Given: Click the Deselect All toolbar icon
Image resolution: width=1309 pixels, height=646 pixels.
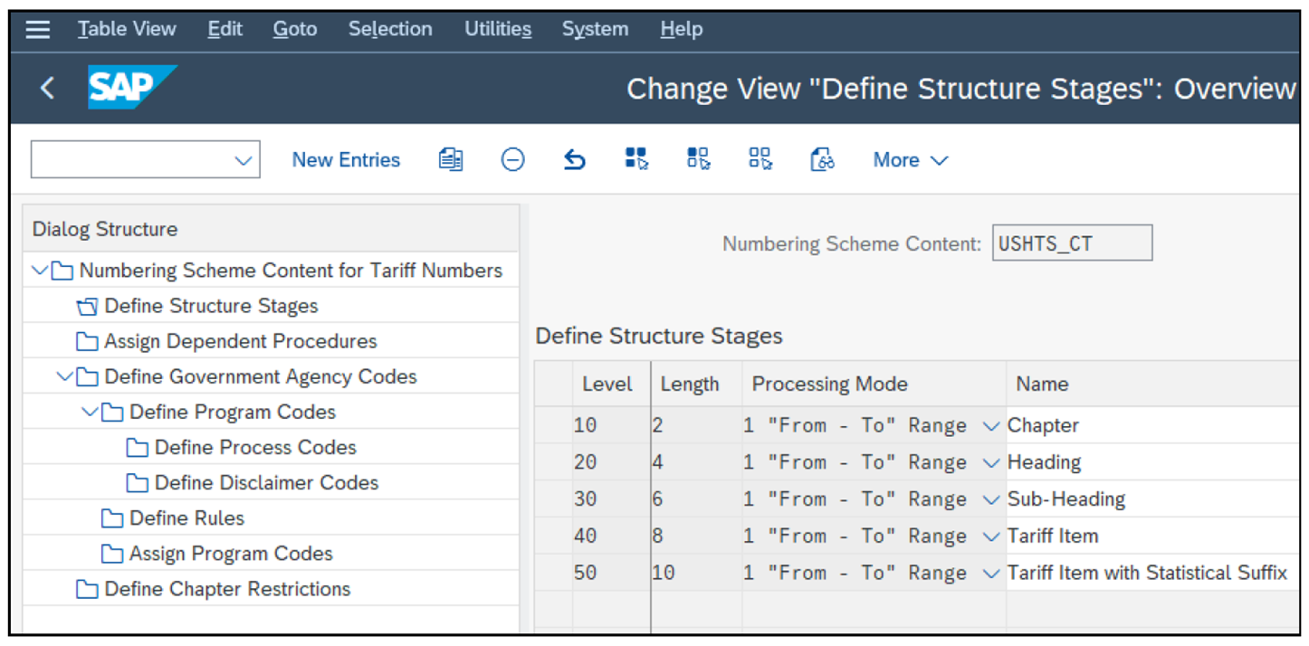Looking at the screenshot, I should pyautogui.click(x=760, y=160).
